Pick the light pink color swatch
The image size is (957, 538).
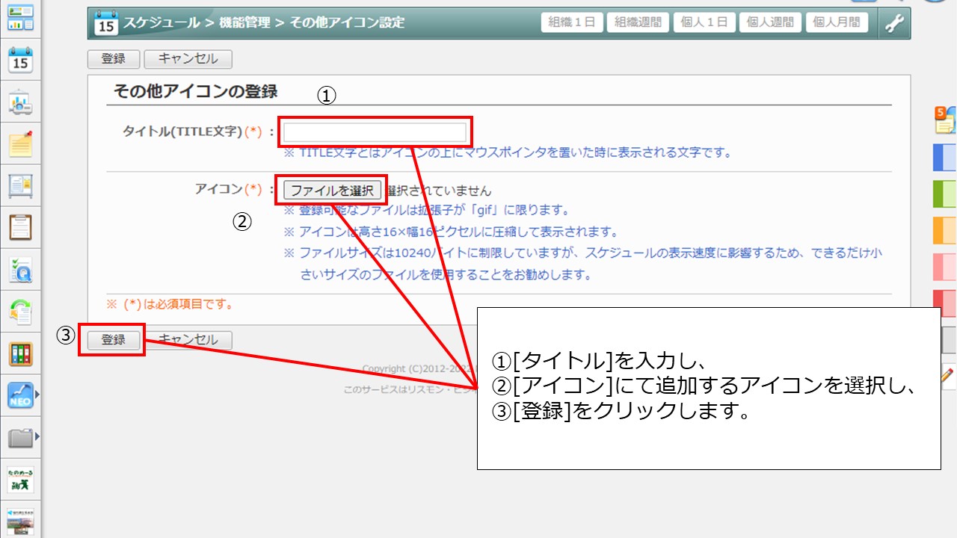coord(946,267)
